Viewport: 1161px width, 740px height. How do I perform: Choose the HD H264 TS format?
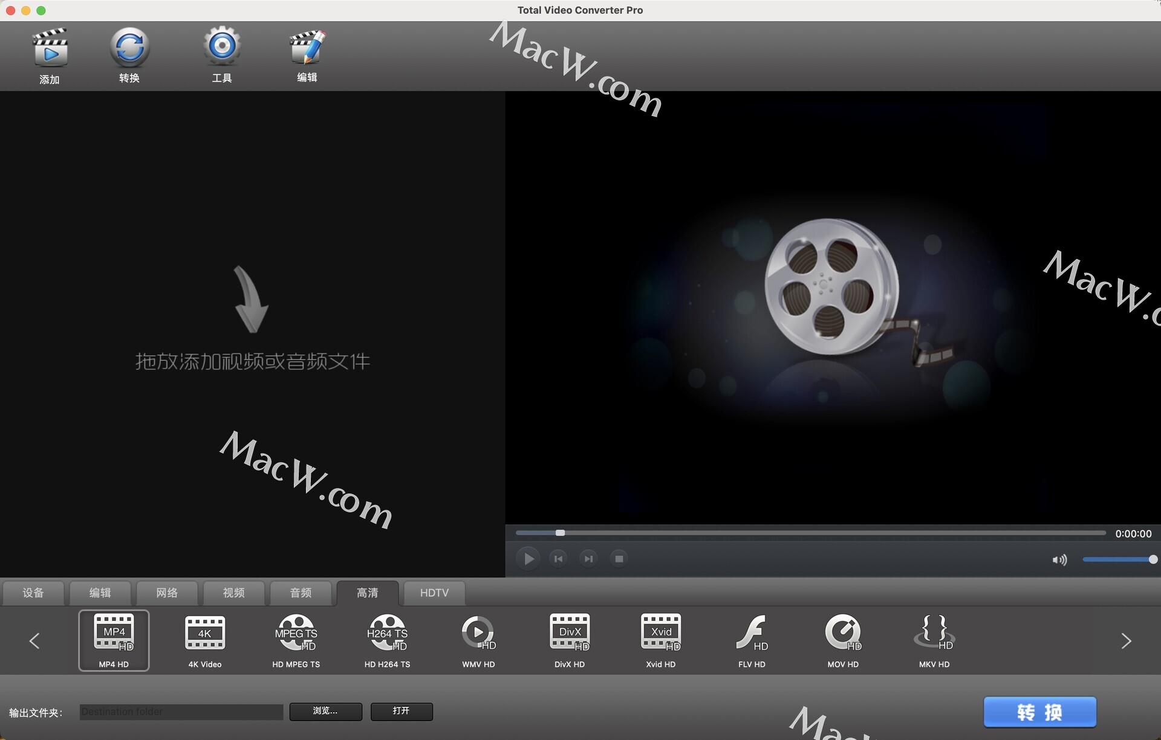point(387,640)
